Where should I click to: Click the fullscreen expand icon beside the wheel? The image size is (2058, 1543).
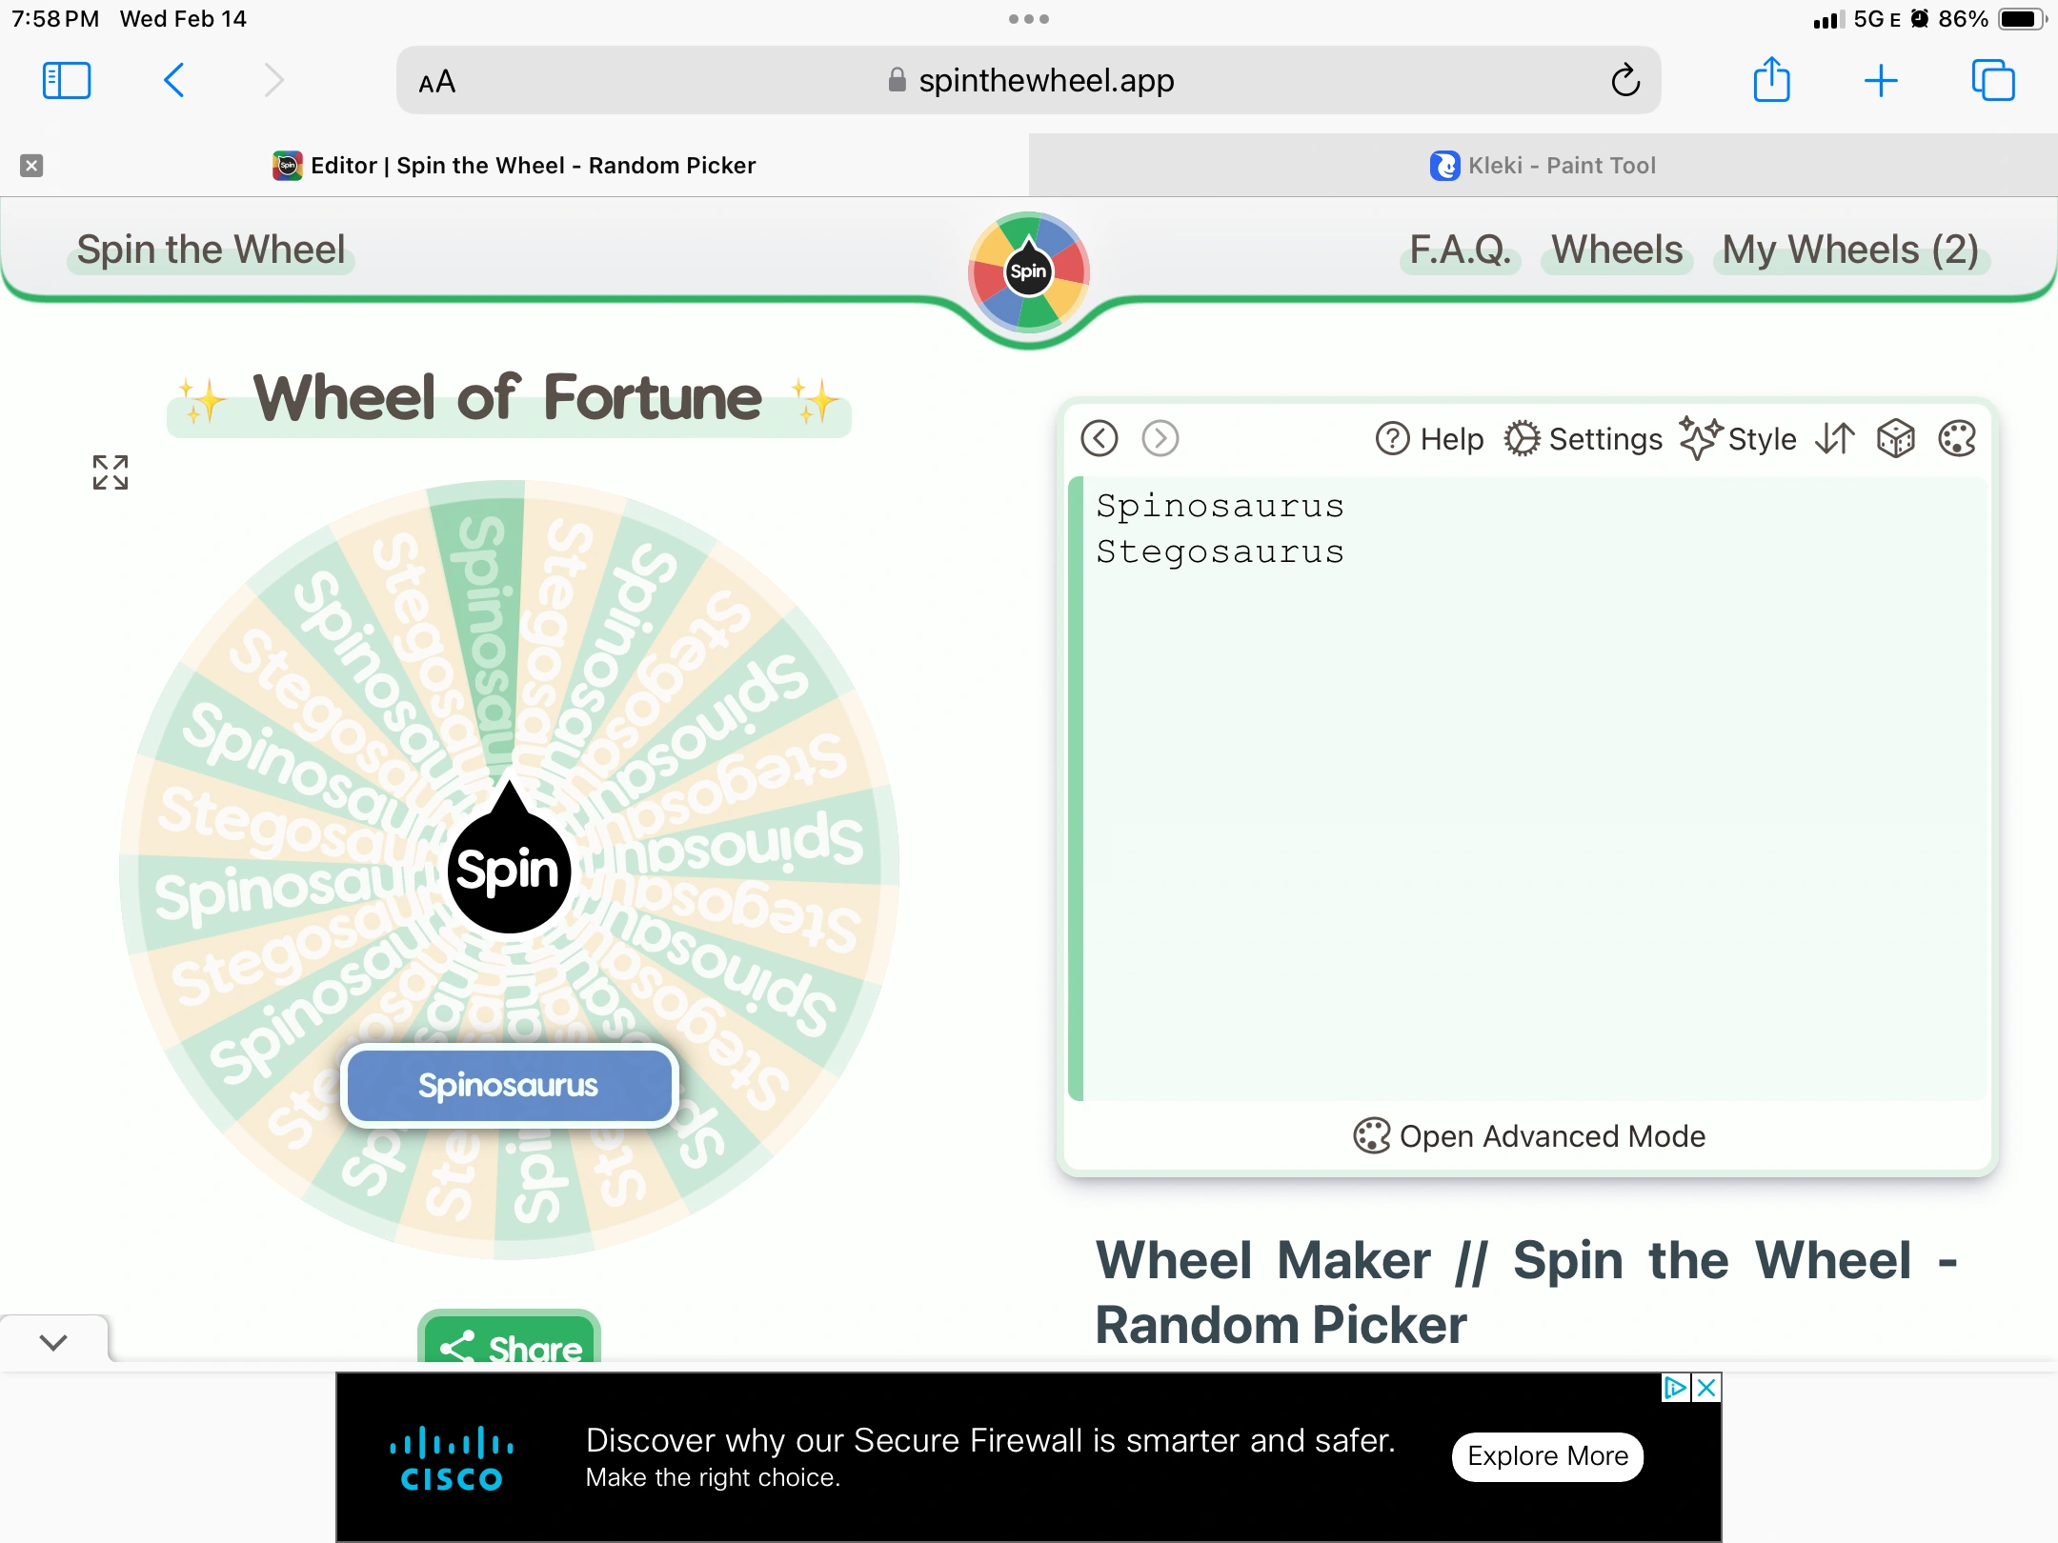(x=111, y=472)
